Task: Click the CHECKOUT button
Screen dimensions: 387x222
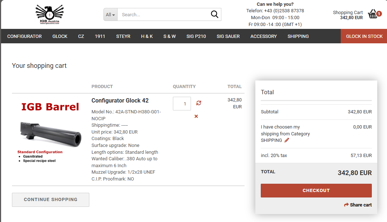Action: point(316,191)
